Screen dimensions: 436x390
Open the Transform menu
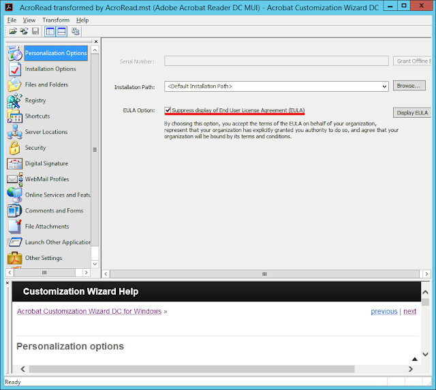click(x=56, y=20)
